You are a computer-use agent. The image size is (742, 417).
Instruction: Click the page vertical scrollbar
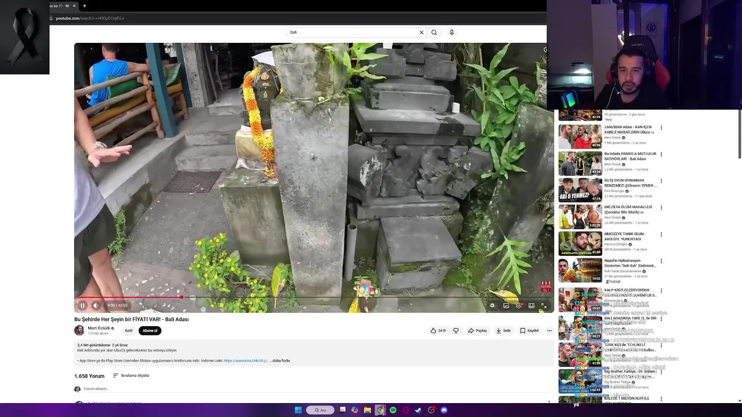pyautogui.click(x=739, y=134)
